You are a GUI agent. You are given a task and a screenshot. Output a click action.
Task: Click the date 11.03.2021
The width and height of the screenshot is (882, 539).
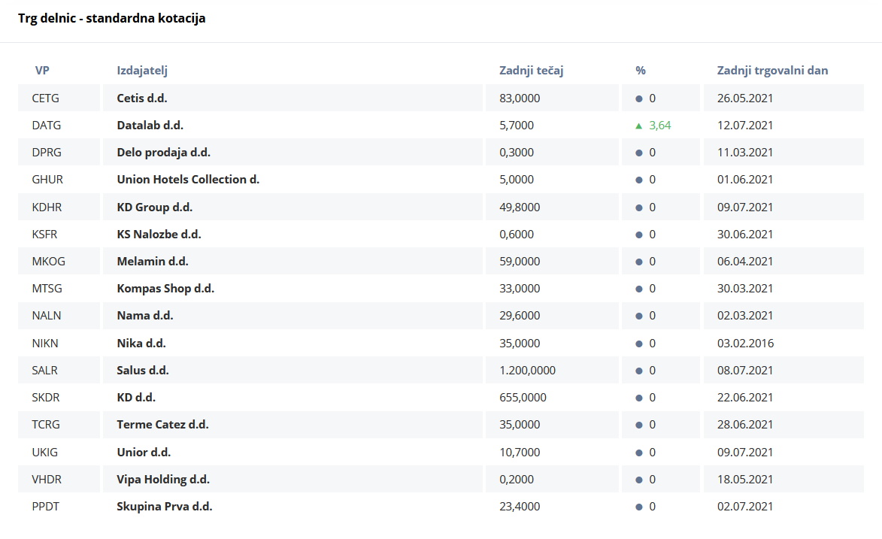point(744,152)
